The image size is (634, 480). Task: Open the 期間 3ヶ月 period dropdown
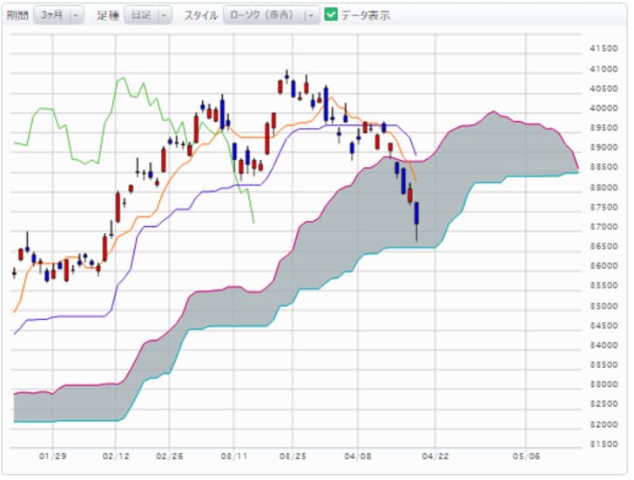point(58,16)
